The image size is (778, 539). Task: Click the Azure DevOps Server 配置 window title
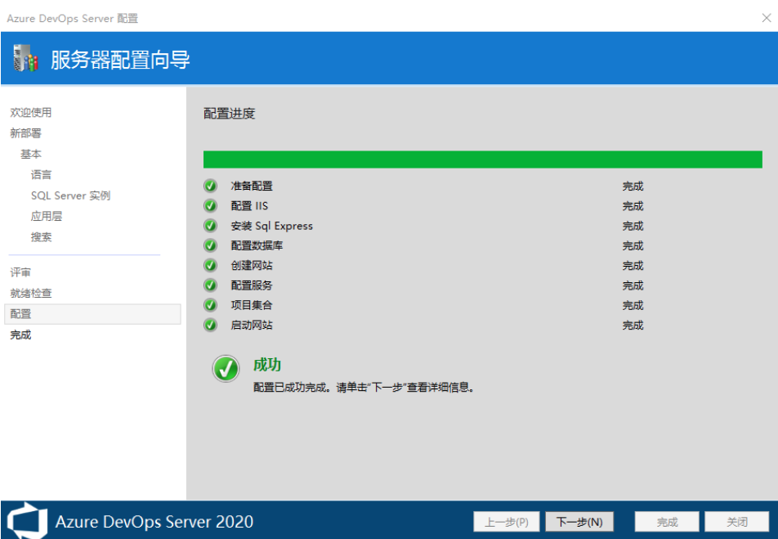click(73, 18)
